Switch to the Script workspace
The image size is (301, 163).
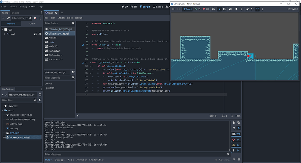(144, 7)
